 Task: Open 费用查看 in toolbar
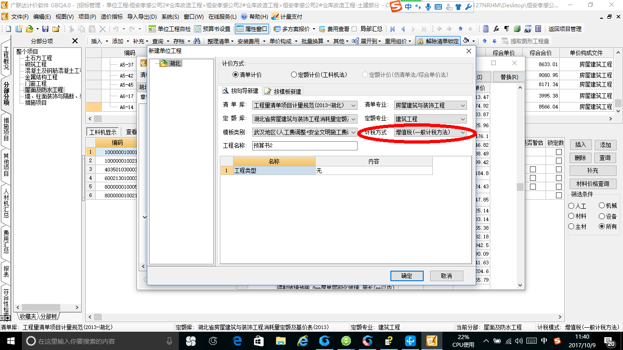pyautogui.click(x=334, y=29)
